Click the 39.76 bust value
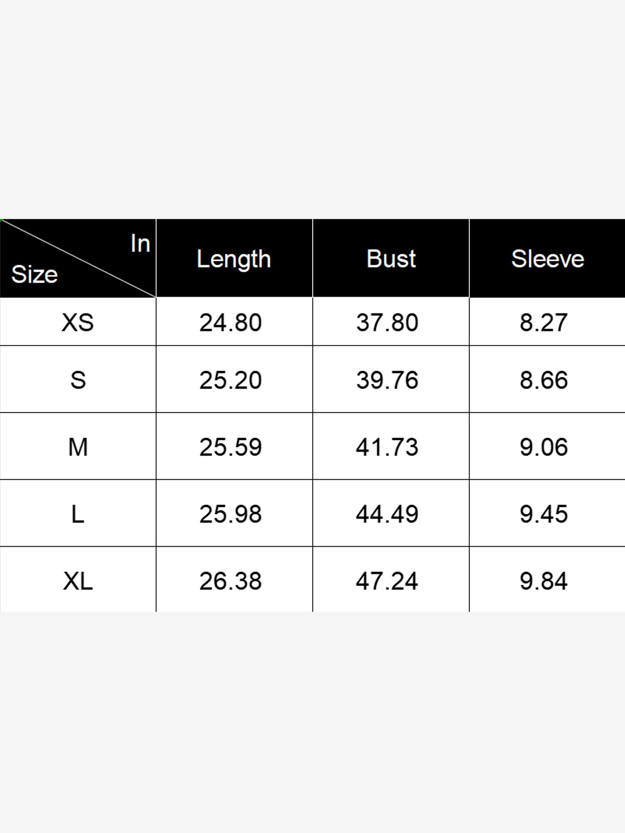 tap(387, 380)
